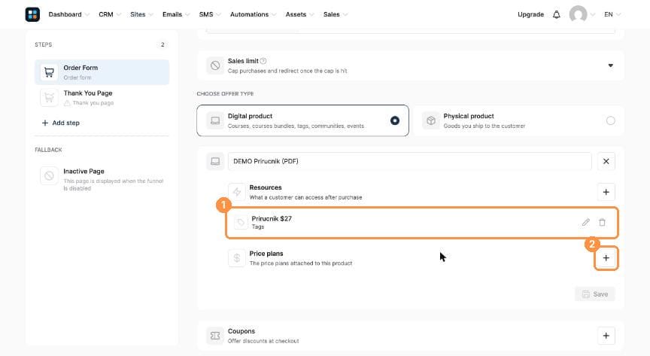The width and height of the screenshot is (650, 356).
Task: Click the Price plans heading
Action: [x=266, y=254]
